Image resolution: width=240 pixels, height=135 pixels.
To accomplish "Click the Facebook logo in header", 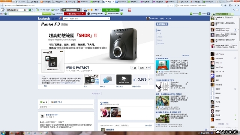I will (44, 18).
